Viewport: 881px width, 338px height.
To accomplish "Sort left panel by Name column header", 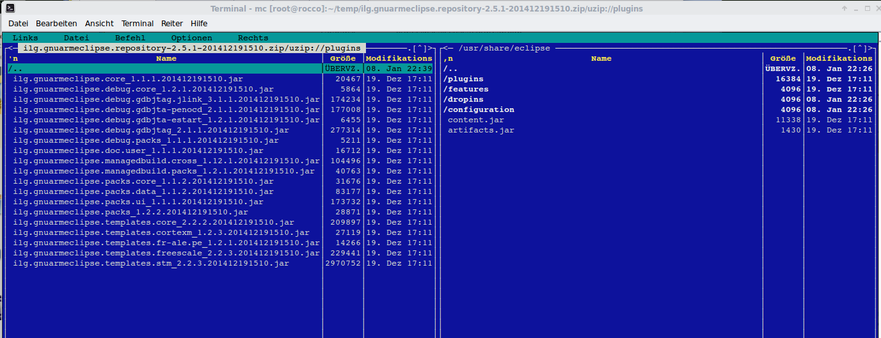I will (166, 58).
